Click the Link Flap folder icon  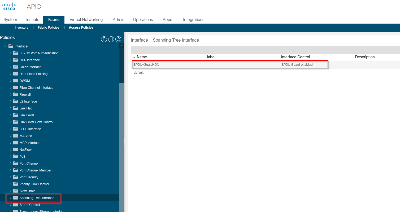click(x=16, y=108)
